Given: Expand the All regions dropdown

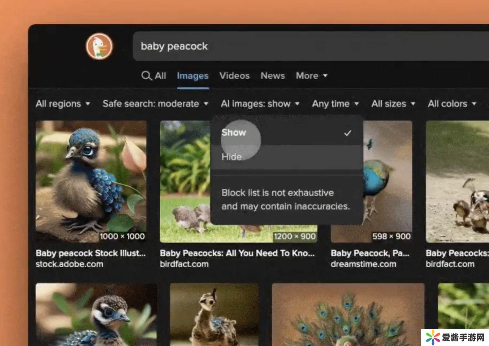Looking at the screenshot, I should 63,104.
